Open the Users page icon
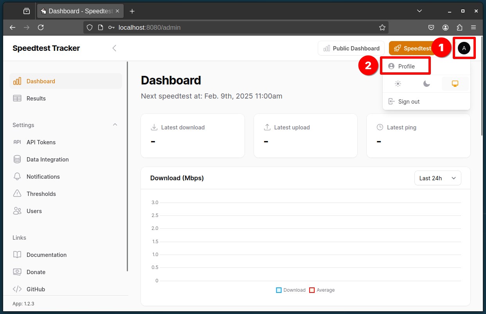The width and height of the screenshot is (486, 314). (x=17, y=211)
